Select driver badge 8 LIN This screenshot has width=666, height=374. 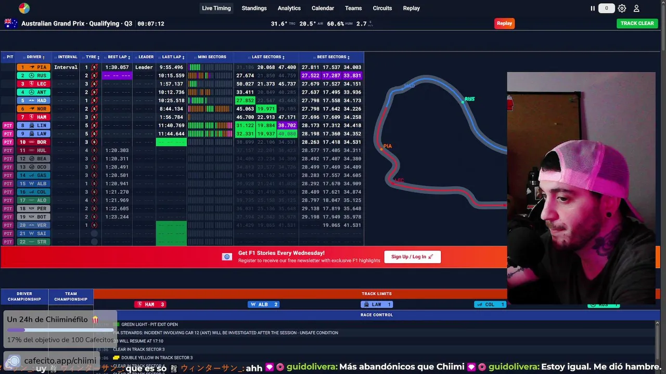pyautogui.click(x=34, y=126)
